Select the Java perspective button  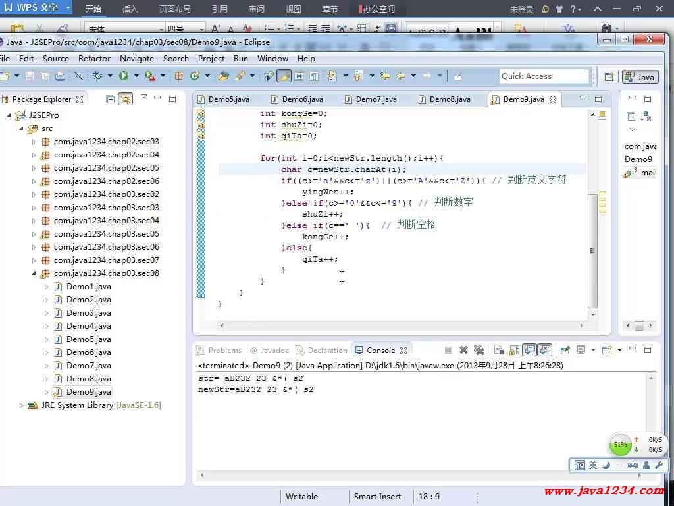[x=640, y=77]
